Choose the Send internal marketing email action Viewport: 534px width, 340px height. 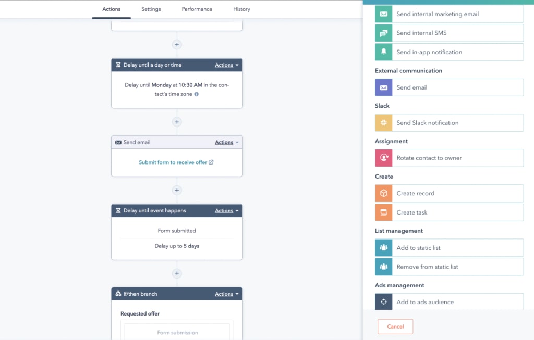pyautogui.click(x=448, y=14)
